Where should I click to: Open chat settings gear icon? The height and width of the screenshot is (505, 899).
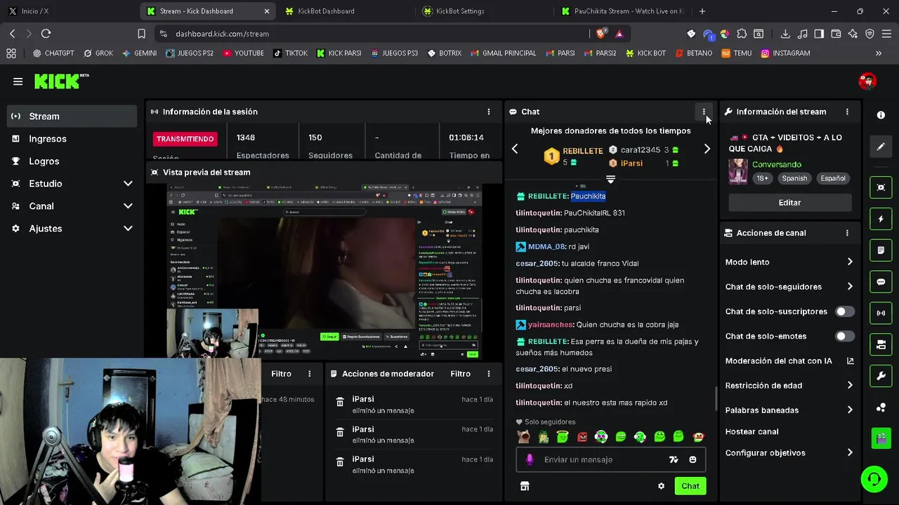[661, 486]
